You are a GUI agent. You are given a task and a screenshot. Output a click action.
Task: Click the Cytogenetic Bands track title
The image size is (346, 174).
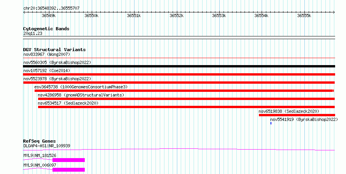click(46, 29)
